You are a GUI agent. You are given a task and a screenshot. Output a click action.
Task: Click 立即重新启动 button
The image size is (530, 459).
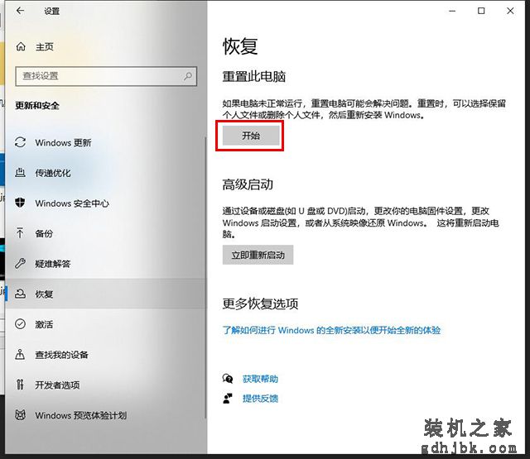tap(258, 255)
